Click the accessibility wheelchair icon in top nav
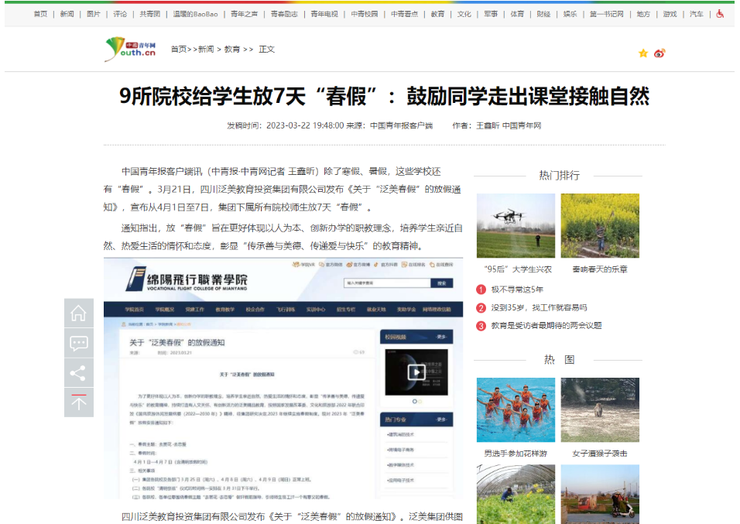Screen dimensions: 740x524 point(720,14)
